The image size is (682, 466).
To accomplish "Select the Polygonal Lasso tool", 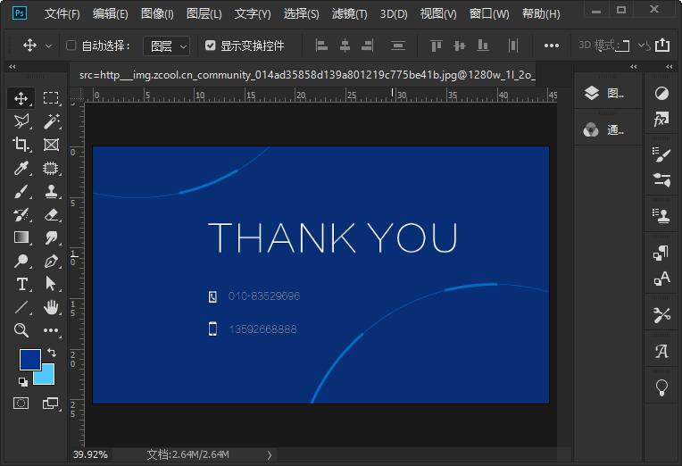I will pos(21,121).
